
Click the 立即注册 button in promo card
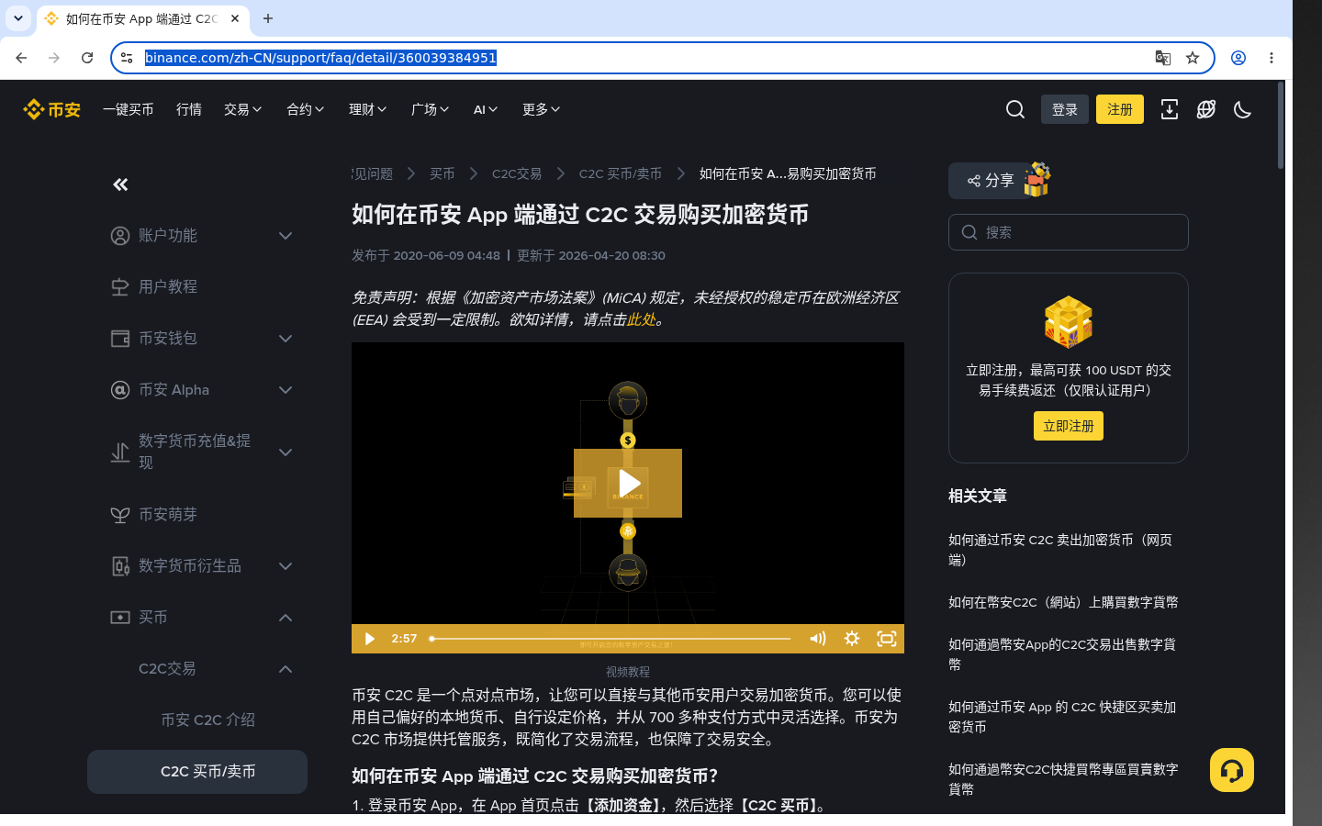pyautogui.click(x=1069, y=426)
